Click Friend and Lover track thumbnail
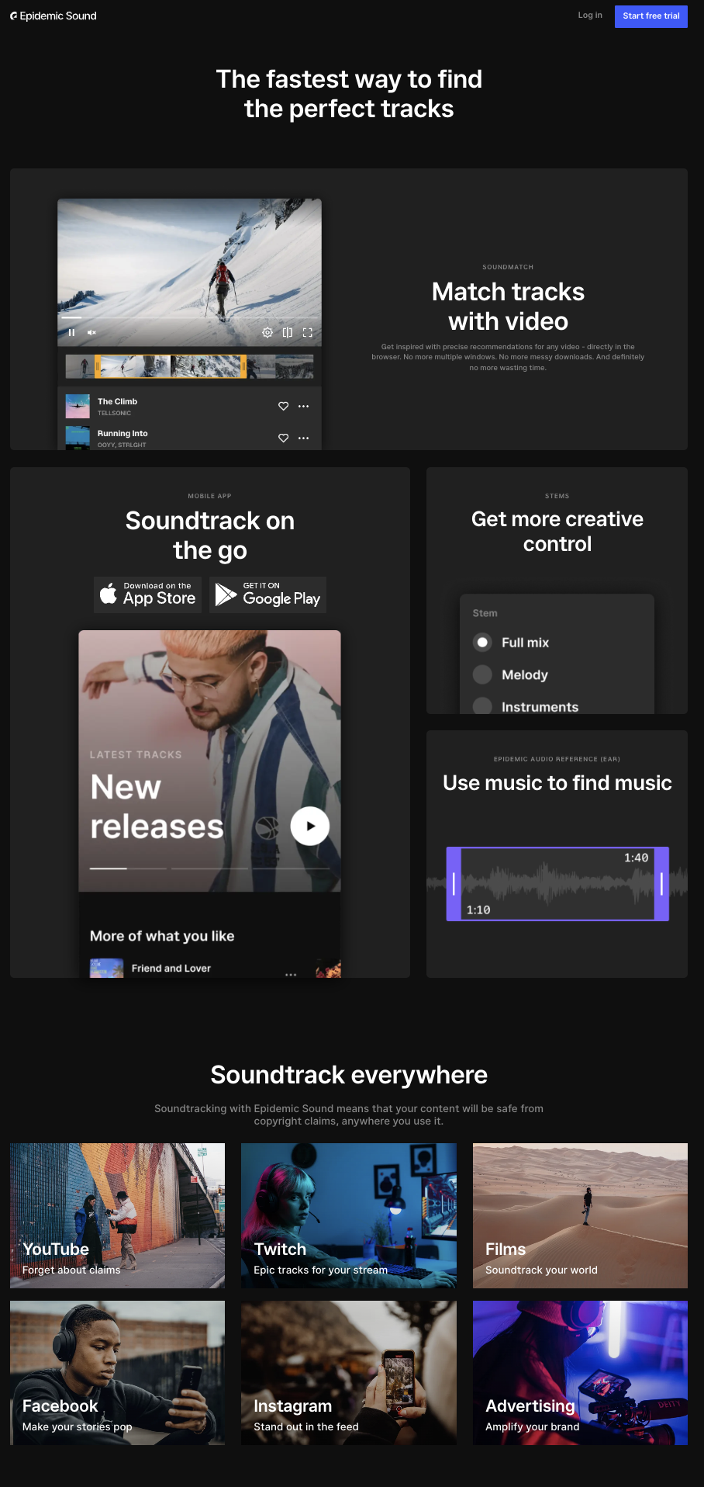This screenshot has height=1487, width=704. (x=106, y=968)
